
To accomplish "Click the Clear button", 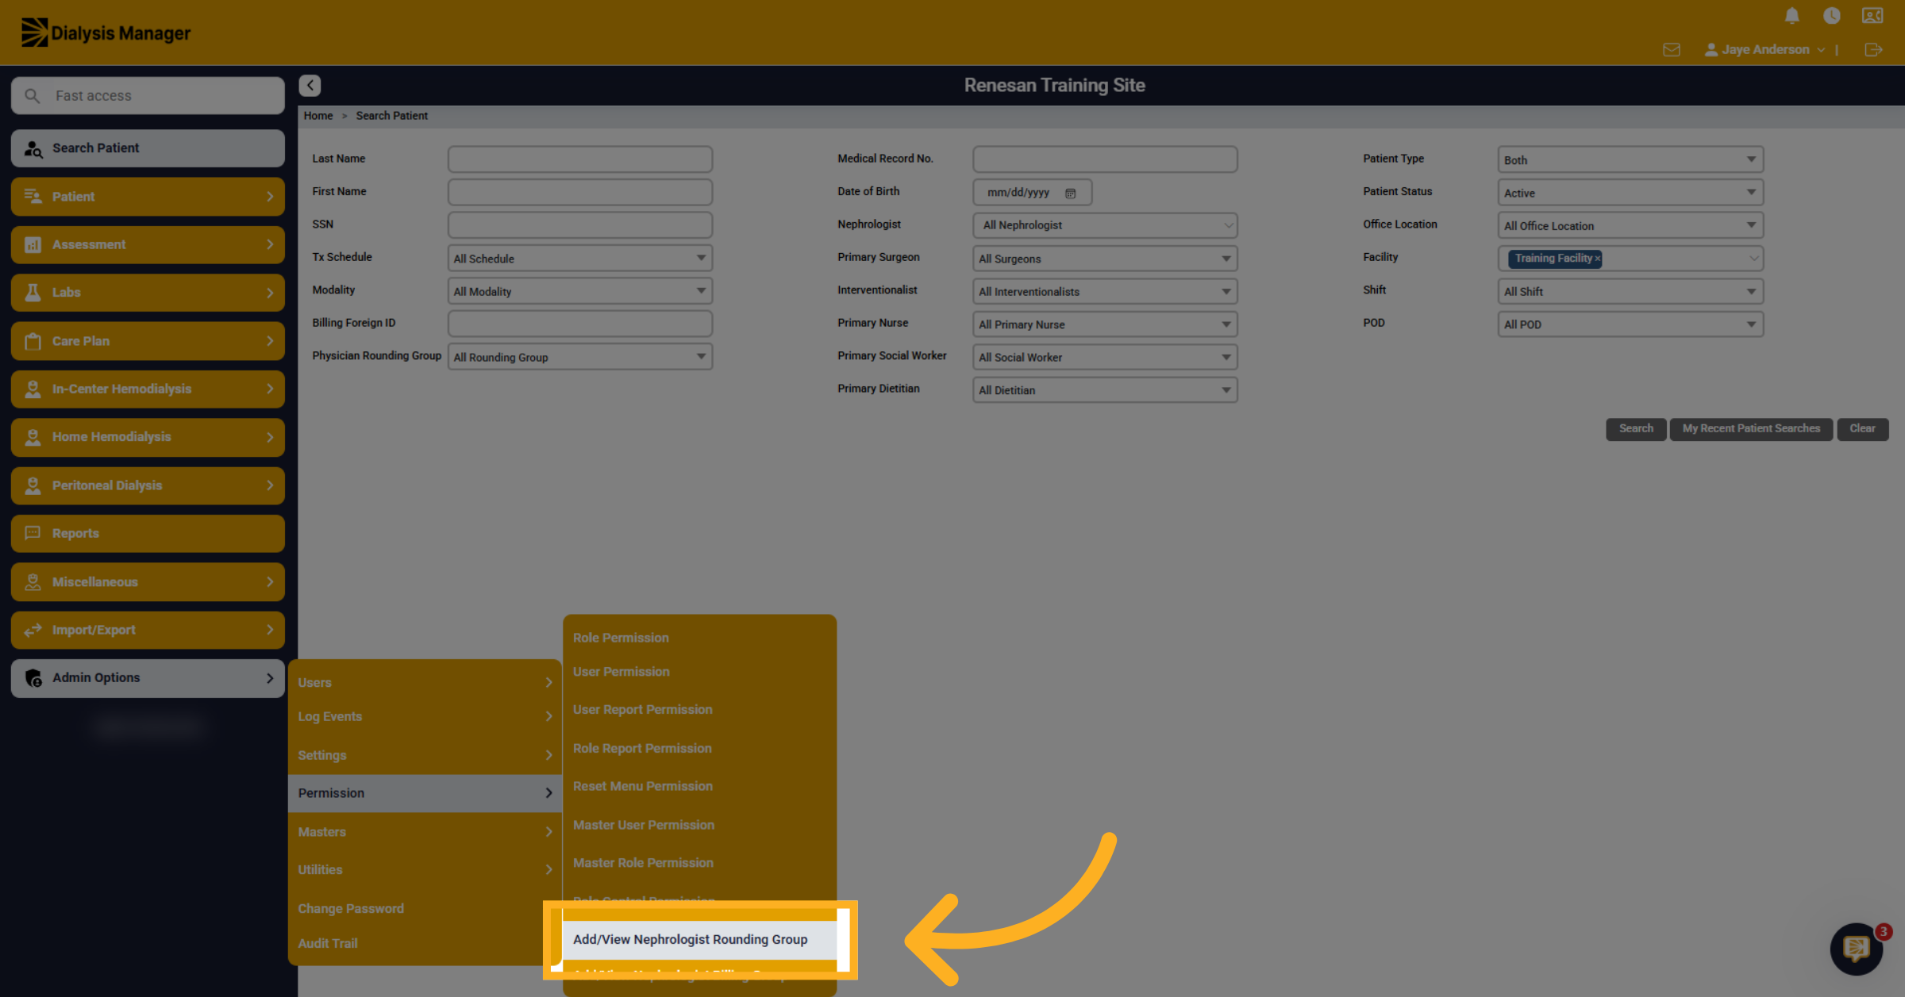I will pyautogui.click(x=1862, y=429).
